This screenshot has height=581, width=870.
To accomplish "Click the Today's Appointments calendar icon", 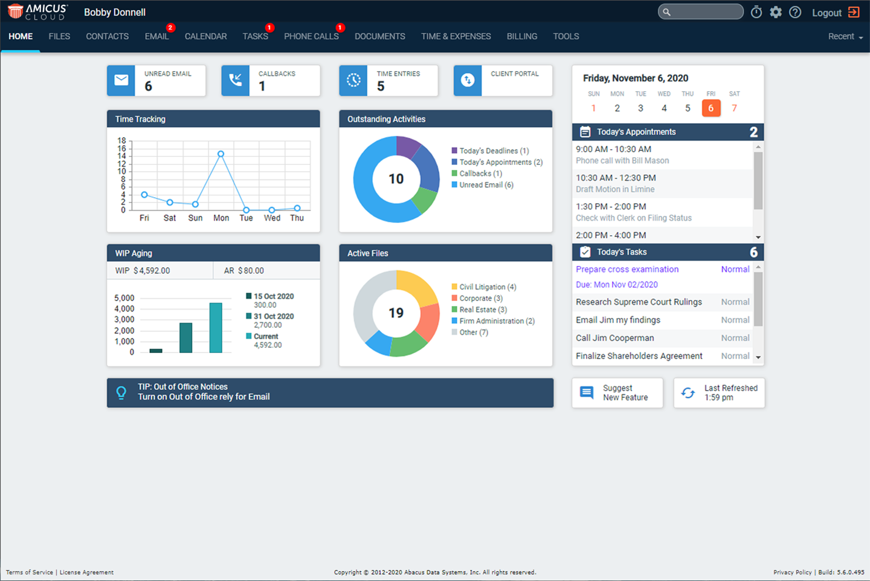I will (x=585, y=132).
